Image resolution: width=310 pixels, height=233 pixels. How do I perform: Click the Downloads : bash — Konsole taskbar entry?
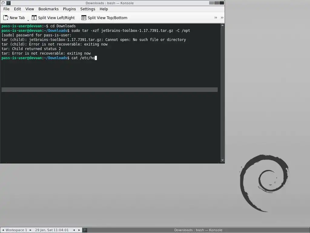(198, 230)
